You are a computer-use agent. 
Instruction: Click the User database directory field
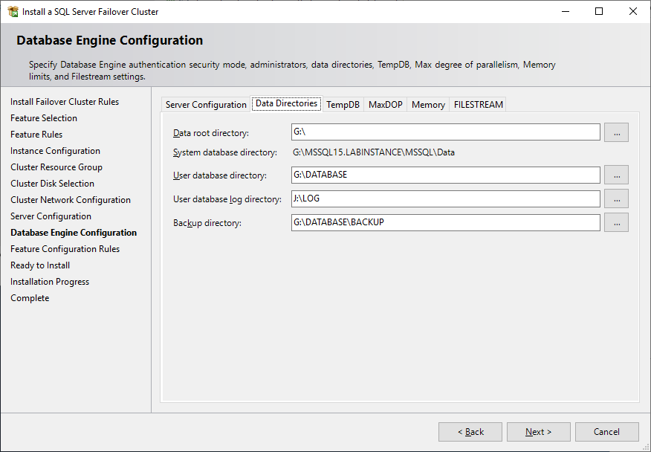[445, 175]
